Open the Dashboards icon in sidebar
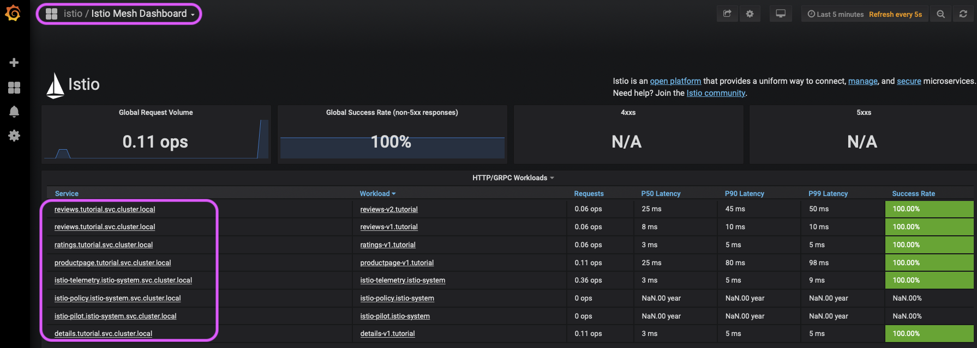Screen dimensions: 977x348 point(14,87)
